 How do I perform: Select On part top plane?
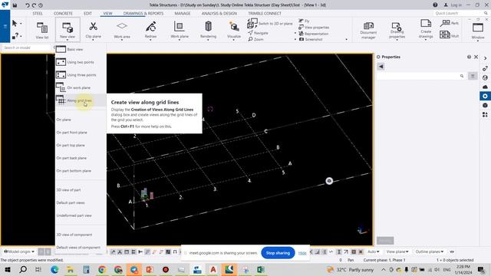click(x=81, y=145)
